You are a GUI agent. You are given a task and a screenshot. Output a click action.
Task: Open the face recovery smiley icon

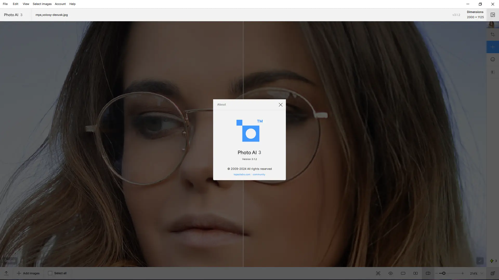493,59
